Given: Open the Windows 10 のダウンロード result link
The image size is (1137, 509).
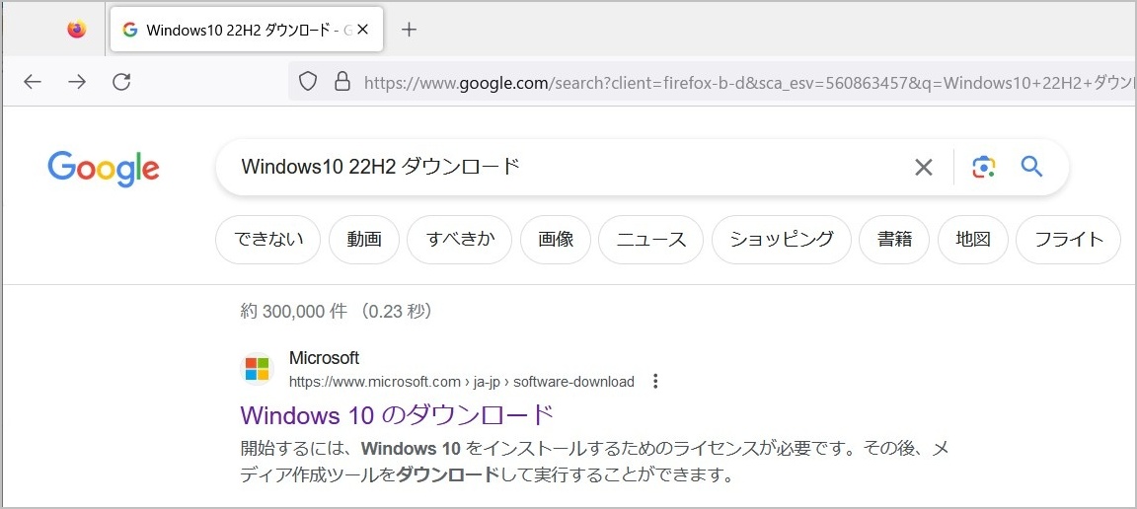Looking at the screenshot, I should click(398, 415).
